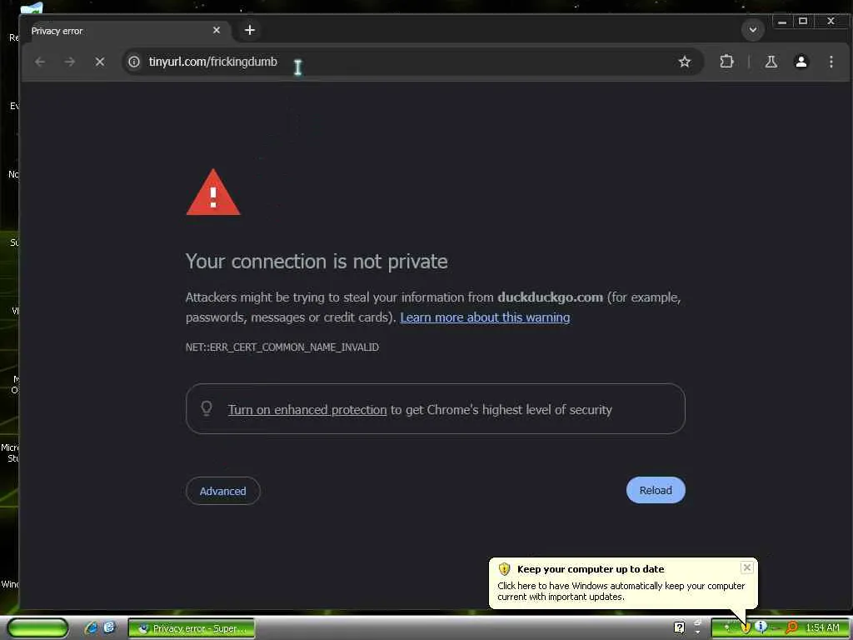Click the address bar URL tinyurl.com/frickingdumb
This screenshot has height=640, width=853.
tap(212, 62)
